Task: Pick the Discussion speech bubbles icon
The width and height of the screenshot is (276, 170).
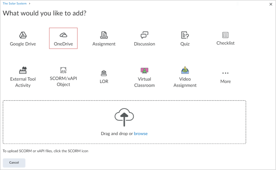Action: click(x=144, y=35)
